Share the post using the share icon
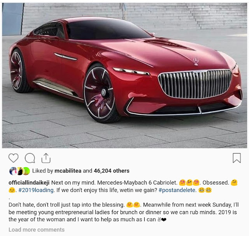 [46, 158]
